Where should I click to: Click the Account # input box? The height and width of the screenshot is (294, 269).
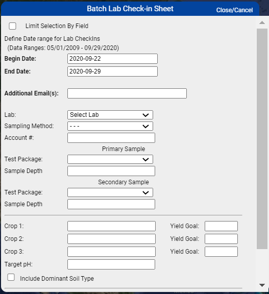(x=111, y=138)
